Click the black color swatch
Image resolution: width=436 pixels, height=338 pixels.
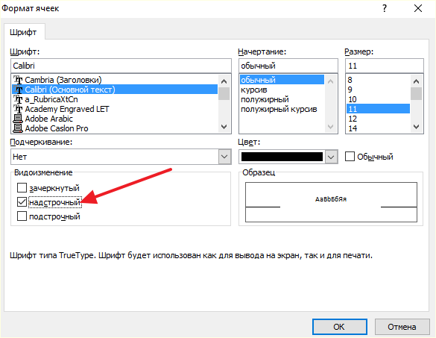point(282,157)
